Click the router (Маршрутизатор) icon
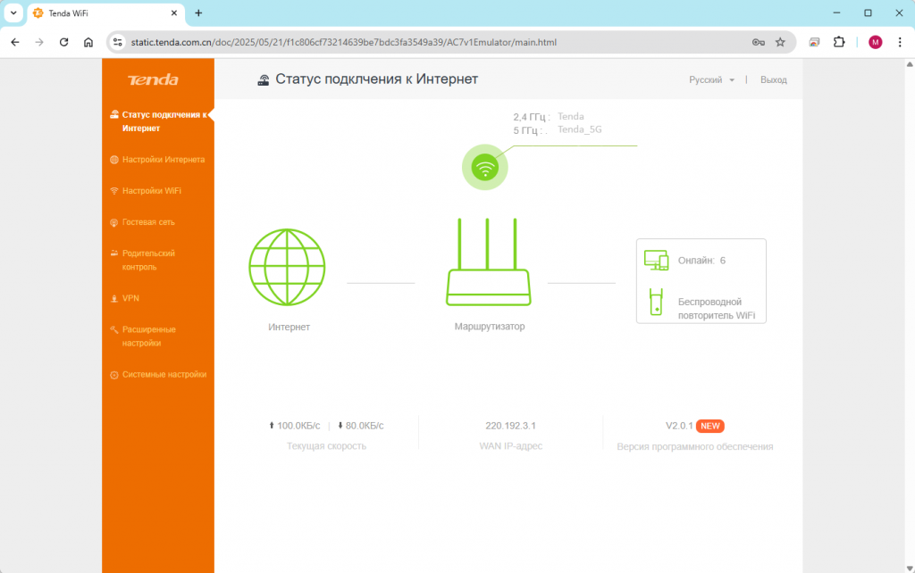Viewport: 915px width, 573px height. point(489,262)
